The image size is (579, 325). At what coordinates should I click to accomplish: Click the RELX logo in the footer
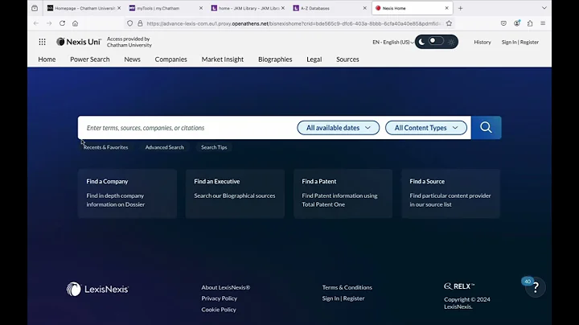click(459, 286)
